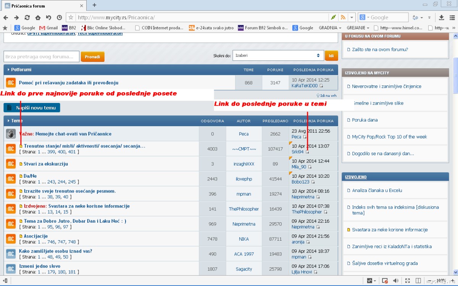
Task: Close the Pričaonica forum tab
Action: click(x=82, y=6)
